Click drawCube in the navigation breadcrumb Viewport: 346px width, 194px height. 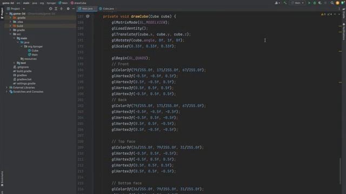78,3
